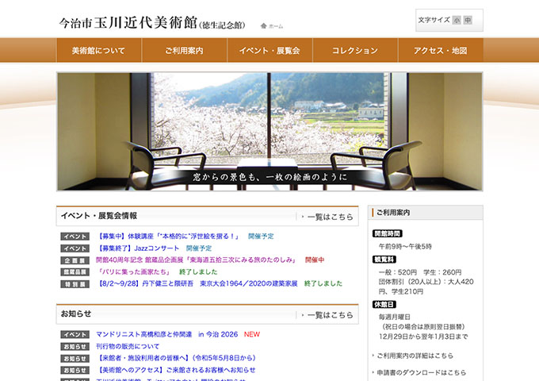Click 館蔵品展 tag icon
Viewport: 539px width, 381px height.
(75, 272)
